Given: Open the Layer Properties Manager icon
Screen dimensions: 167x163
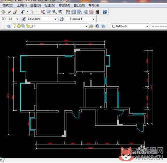Looking at the screenshot, I should tap(9, 26).
